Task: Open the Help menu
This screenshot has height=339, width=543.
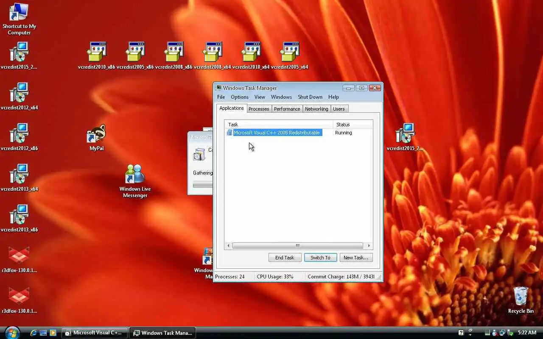Action: (333, 97)
